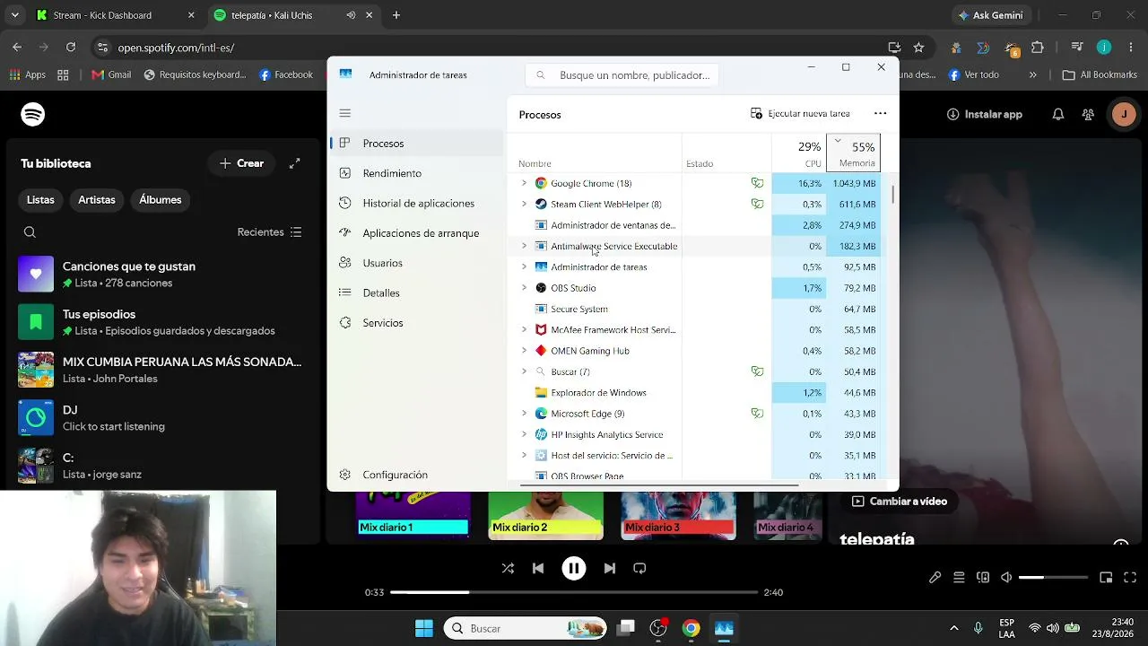Click Ejecutar nueva tarea button
The width and height of the screenshot is (1148, 646).
pos(800,114)
